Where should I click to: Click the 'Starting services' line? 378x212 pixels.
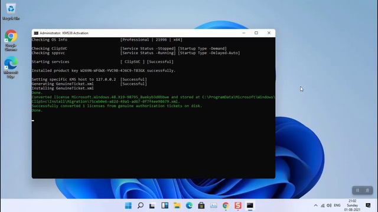[x=102, y=62]
